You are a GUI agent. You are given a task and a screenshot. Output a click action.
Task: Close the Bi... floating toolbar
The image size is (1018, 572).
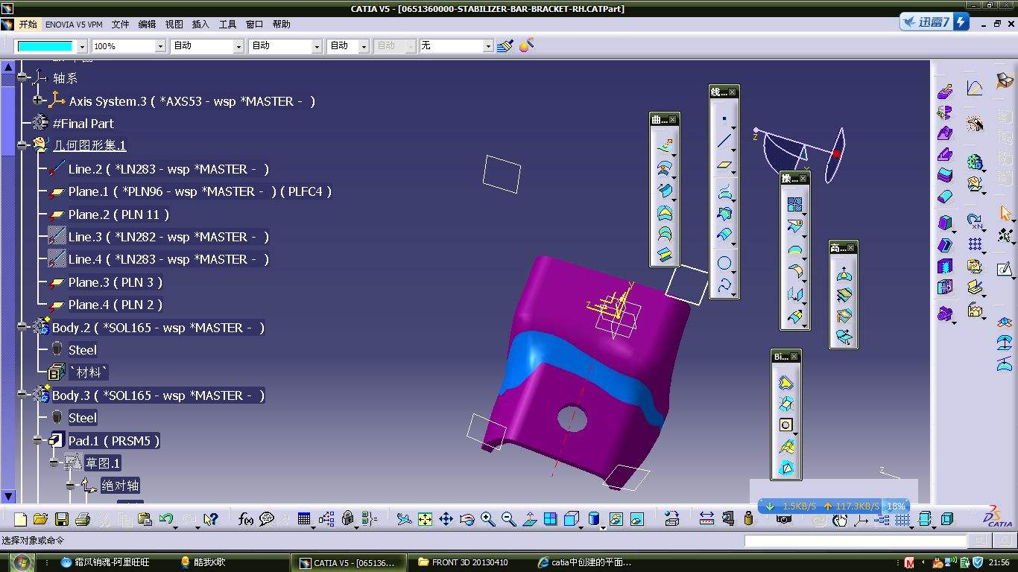tap(795, 357)
